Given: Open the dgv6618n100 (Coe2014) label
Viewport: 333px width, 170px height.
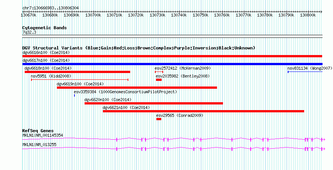Looking at the screenshot, I should 48,68.
